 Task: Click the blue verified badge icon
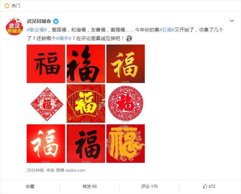pos(56,22)
